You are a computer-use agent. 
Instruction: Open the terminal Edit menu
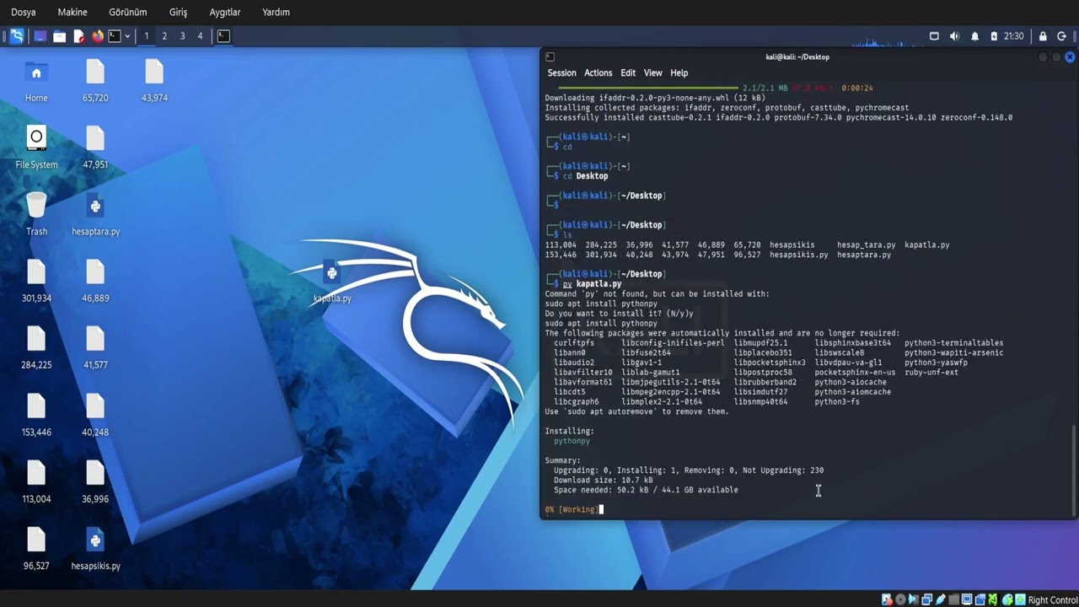point(628,73)
